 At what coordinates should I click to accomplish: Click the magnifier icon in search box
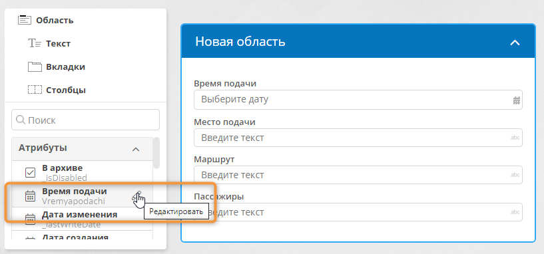tap(21, 120)
